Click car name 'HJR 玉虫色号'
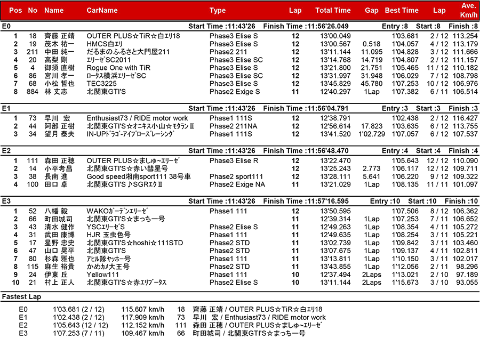 (x=109, y=235)
